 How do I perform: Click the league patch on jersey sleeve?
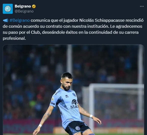(x=53, y=99)
